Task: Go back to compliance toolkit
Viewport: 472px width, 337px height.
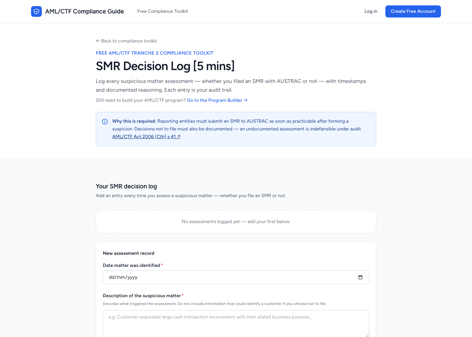Action: click(x=126, y=41)
